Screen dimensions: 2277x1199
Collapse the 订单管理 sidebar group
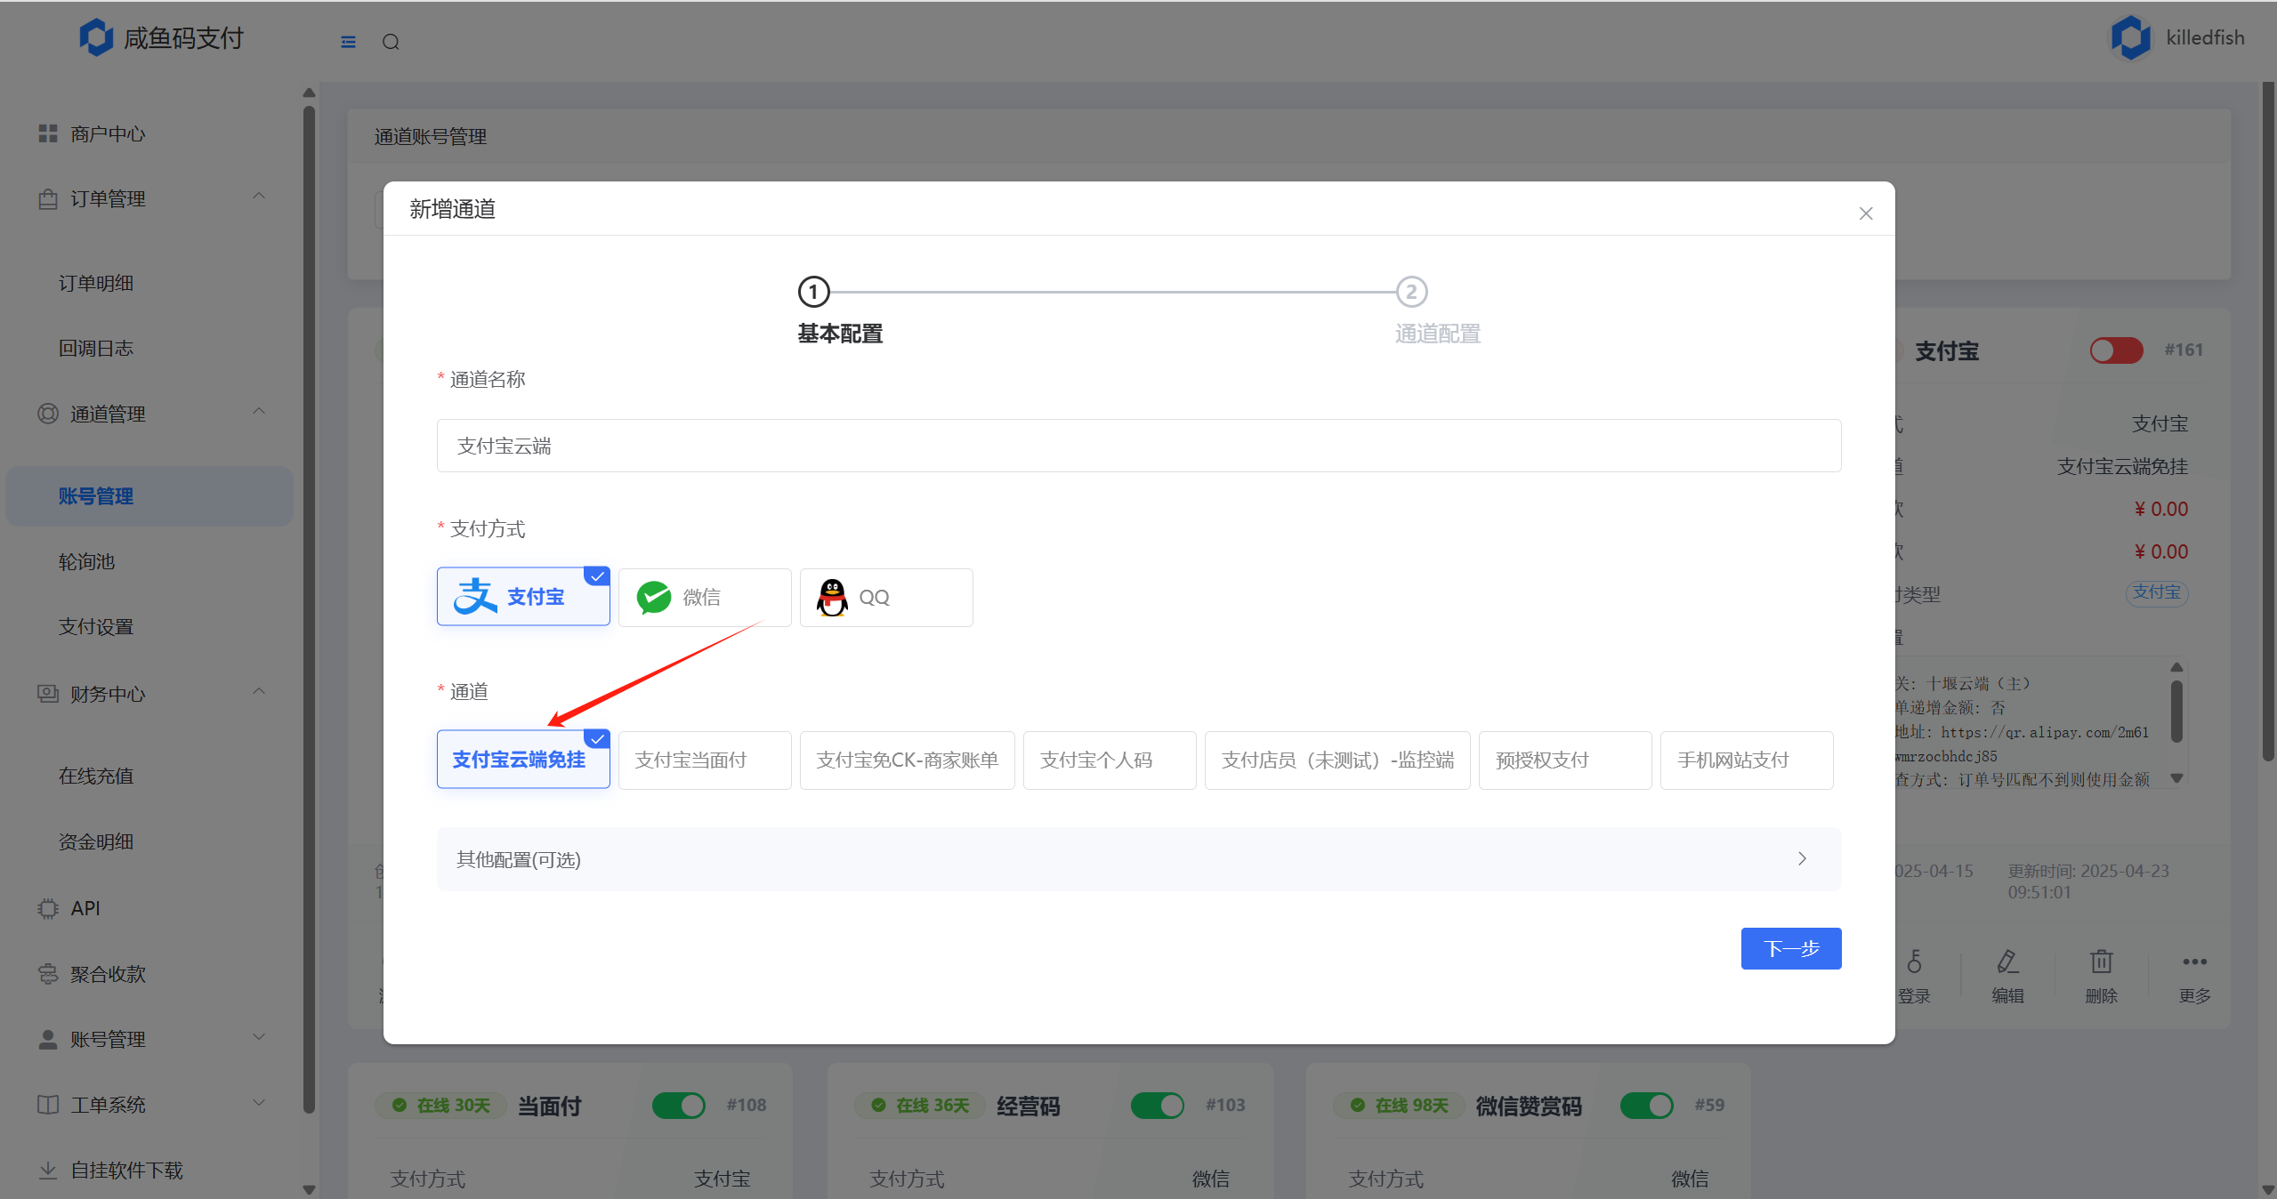pyautogui.click(x=259, y=197)
